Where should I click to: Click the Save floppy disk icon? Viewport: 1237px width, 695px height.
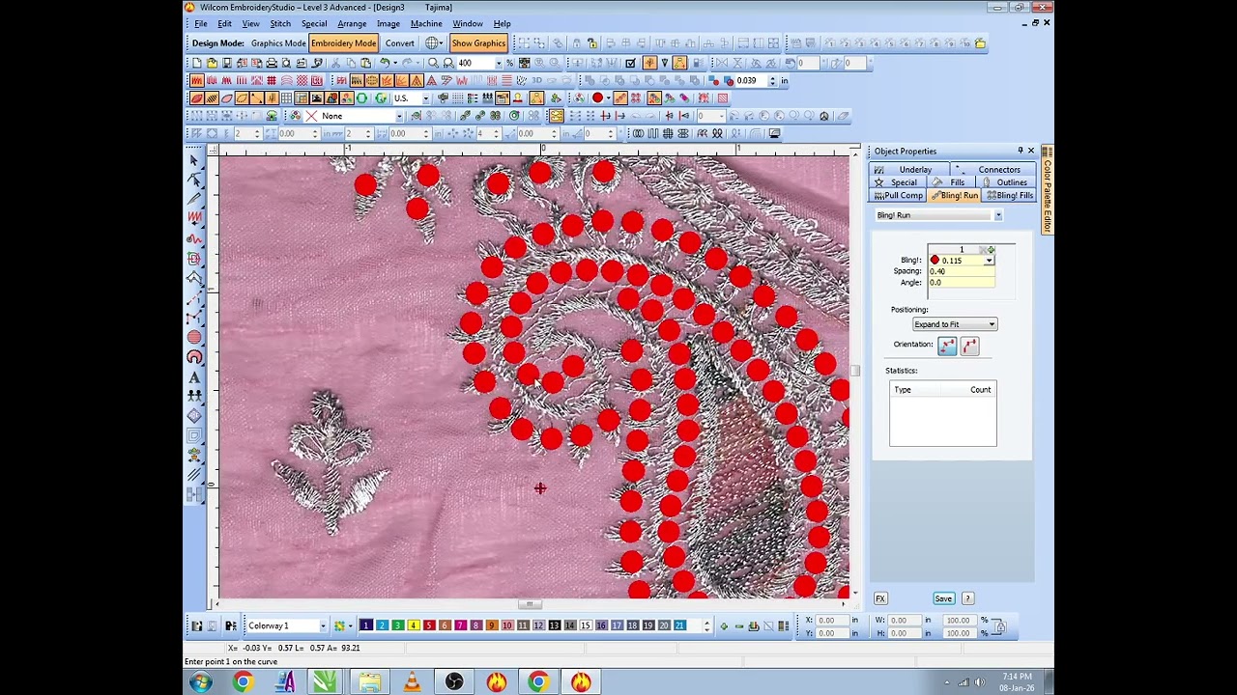[226, 63]
